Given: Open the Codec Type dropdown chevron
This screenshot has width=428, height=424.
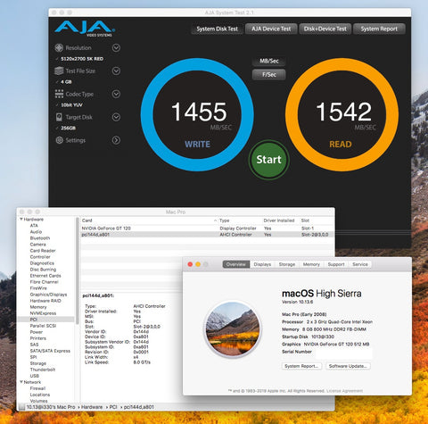Looking at the screenshot, I should [116, 94].
